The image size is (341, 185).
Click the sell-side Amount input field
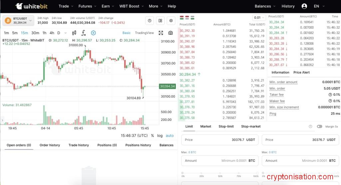300,161
